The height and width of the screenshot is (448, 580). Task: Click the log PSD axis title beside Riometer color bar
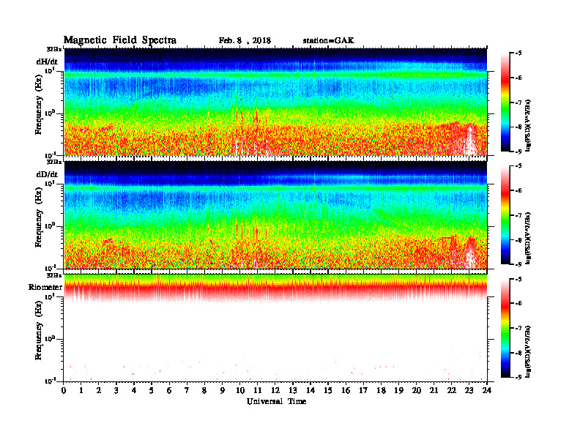(528, 351)
